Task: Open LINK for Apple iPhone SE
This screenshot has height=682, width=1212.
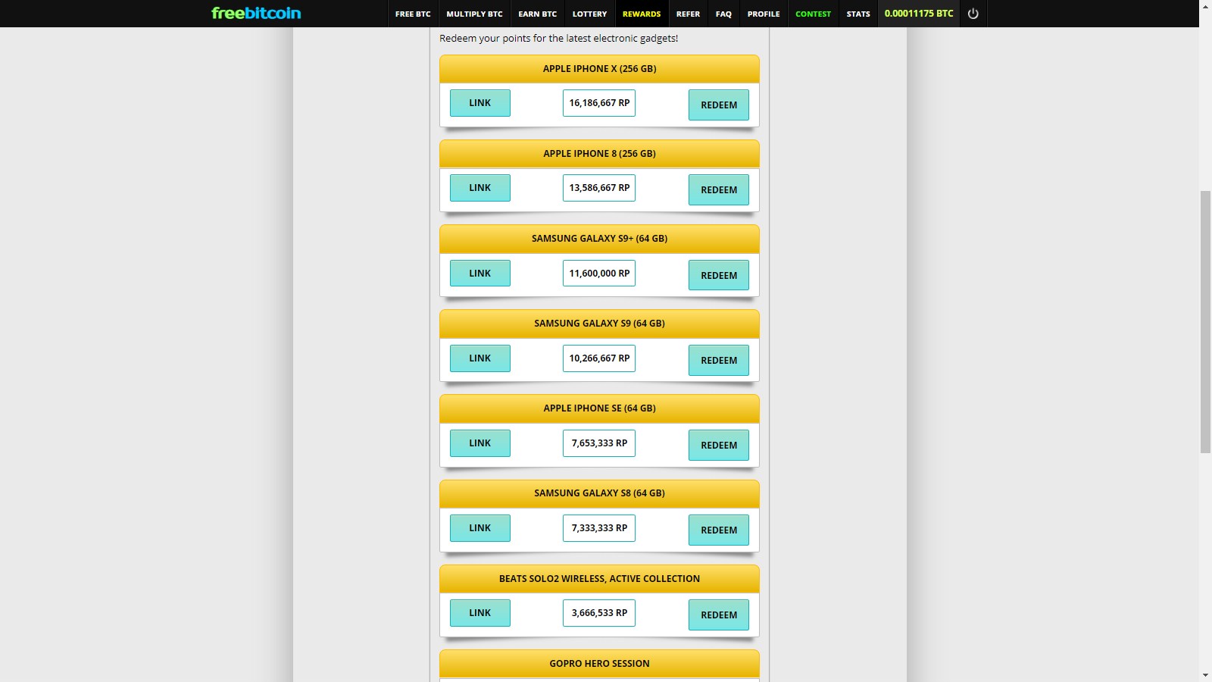Action: [x=480, y=443]
